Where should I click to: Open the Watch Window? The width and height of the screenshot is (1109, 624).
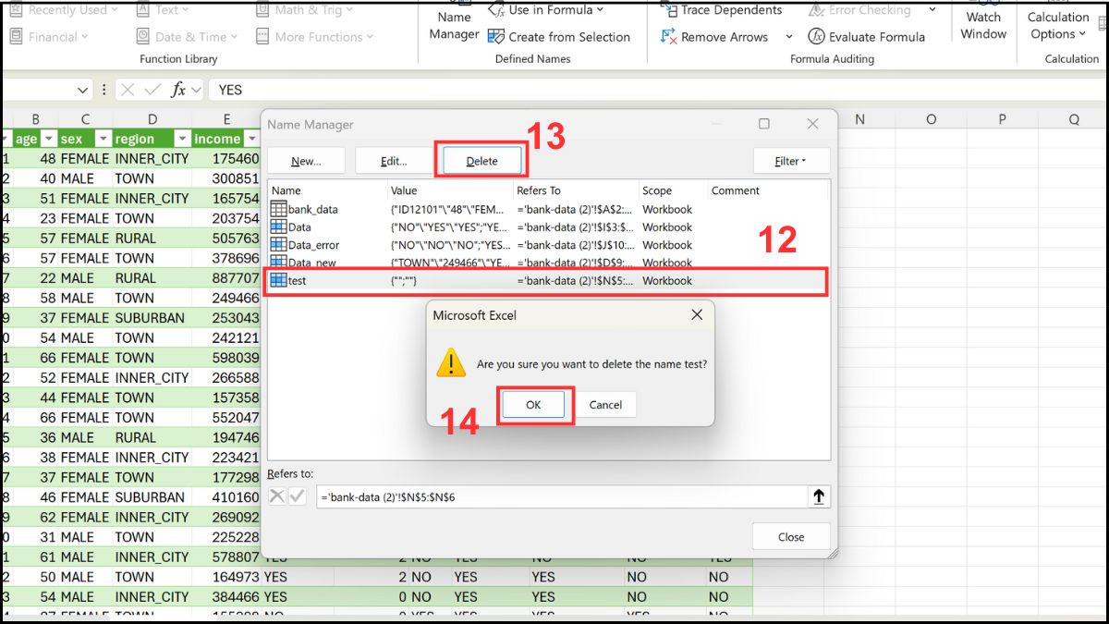[x=982, y=25]
